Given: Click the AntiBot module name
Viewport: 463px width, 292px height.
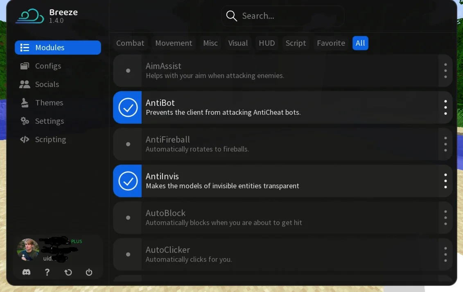Looking at the screenshot, I should click(160, 103).
